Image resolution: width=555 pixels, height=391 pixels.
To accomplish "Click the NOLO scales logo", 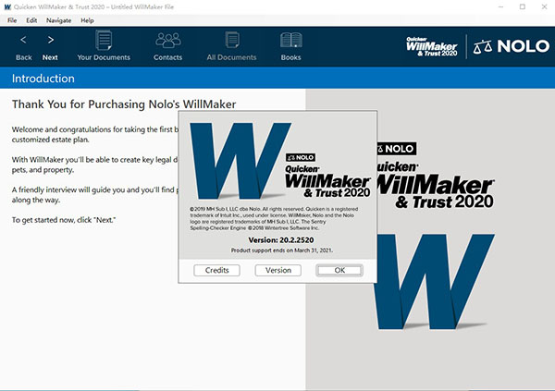I will pyautogui.click(x=512, y=46).
